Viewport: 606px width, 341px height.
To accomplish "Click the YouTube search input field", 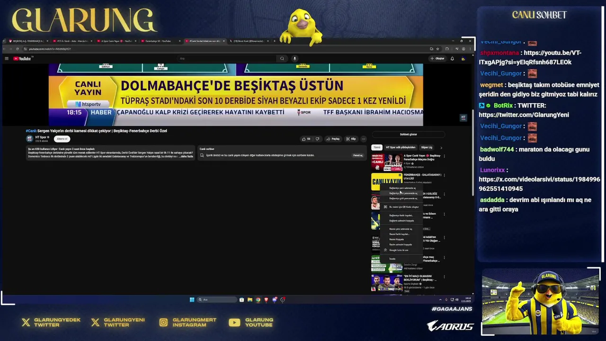I will tap(226, 59).
